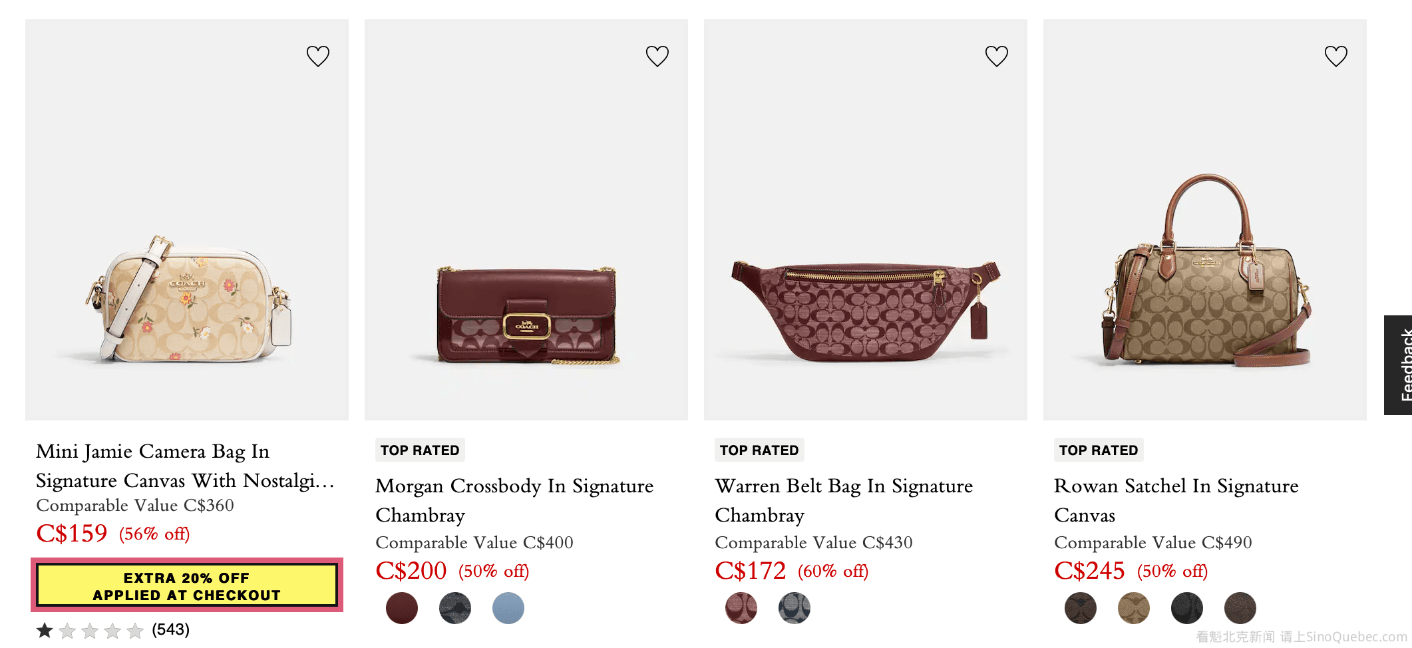Open Warren Belt Bag In Signature Chambray link
This screenshot has width=1412, height=648.
(x=844, y=500)
